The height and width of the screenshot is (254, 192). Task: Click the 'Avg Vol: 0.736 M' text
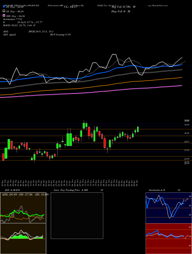point(124,7)
